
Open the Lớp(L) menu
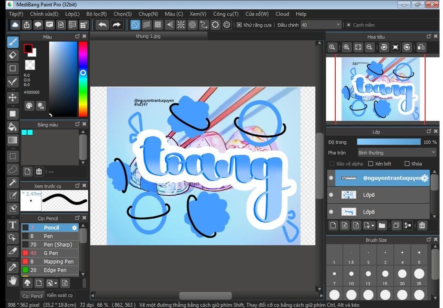[x=72, y=14]
